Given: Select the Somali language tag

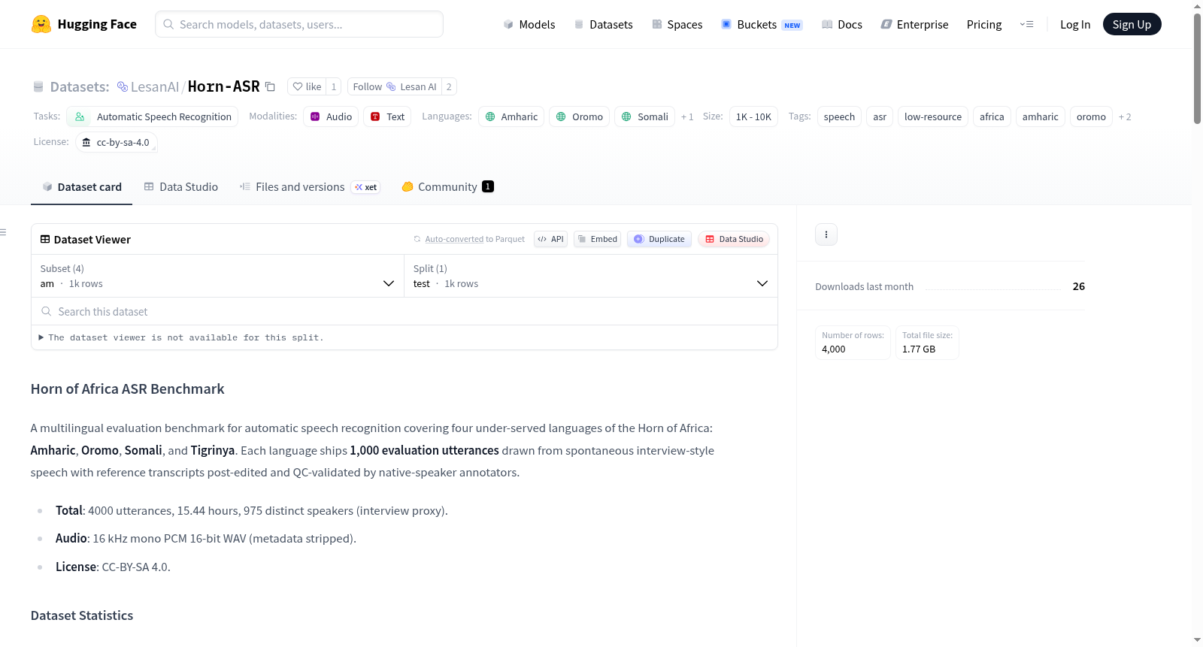Looking at the screenshot, I should tap(645, 116).
